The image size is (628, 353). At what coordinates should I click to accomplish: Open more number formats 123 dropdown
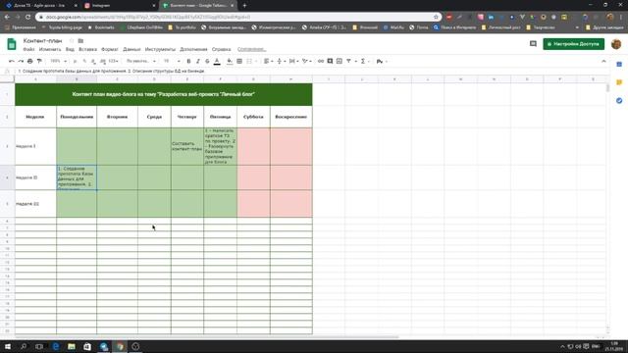tap(114, 61)
